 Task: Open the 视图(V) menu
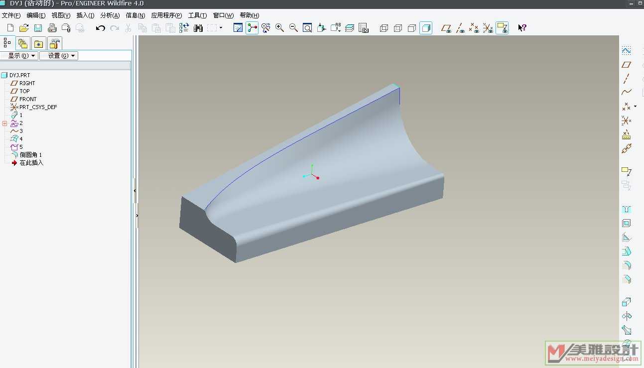coord(61,15)
